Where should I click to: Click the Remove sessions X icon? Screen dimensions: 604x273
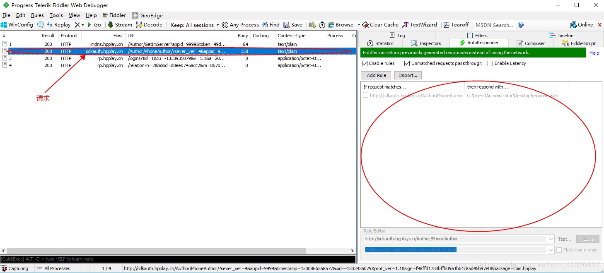click(77, 25)
